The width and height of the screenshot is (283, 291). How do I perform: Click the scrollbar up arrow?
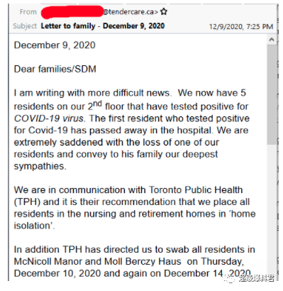[272, 40]
